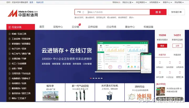This screenshot has height=108, width=189.
Task: Switch to the 我是买家 tab
Action: 162,55
